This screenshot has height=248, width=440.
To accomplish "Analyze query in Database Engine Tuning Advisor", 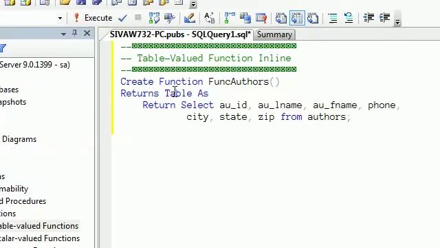I will (x=170, y=18).
